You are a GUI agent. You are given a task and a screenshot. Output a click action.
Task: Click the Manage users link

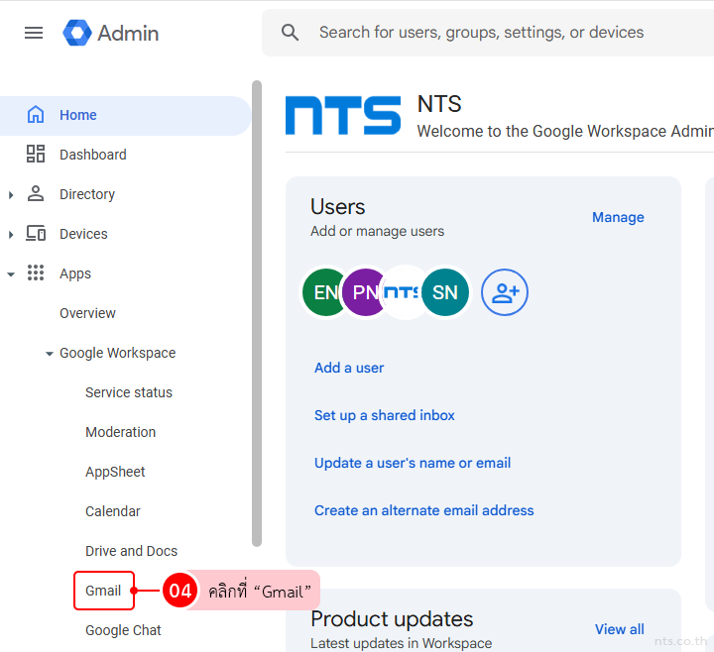pos(618,217)
